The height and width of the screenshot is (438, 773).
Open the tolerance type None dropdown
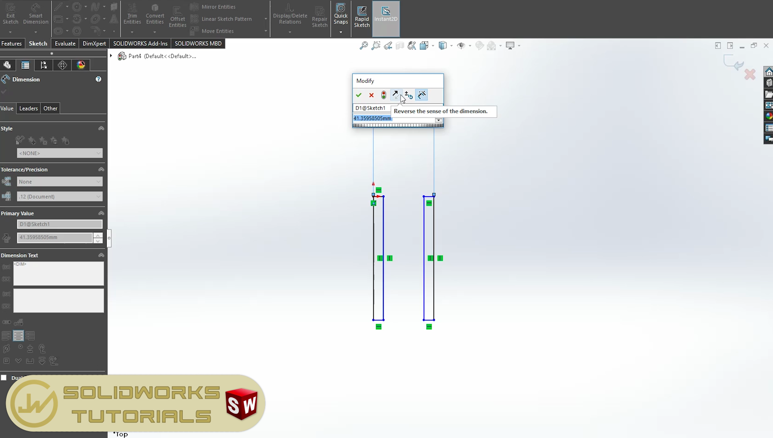(60, 182)
